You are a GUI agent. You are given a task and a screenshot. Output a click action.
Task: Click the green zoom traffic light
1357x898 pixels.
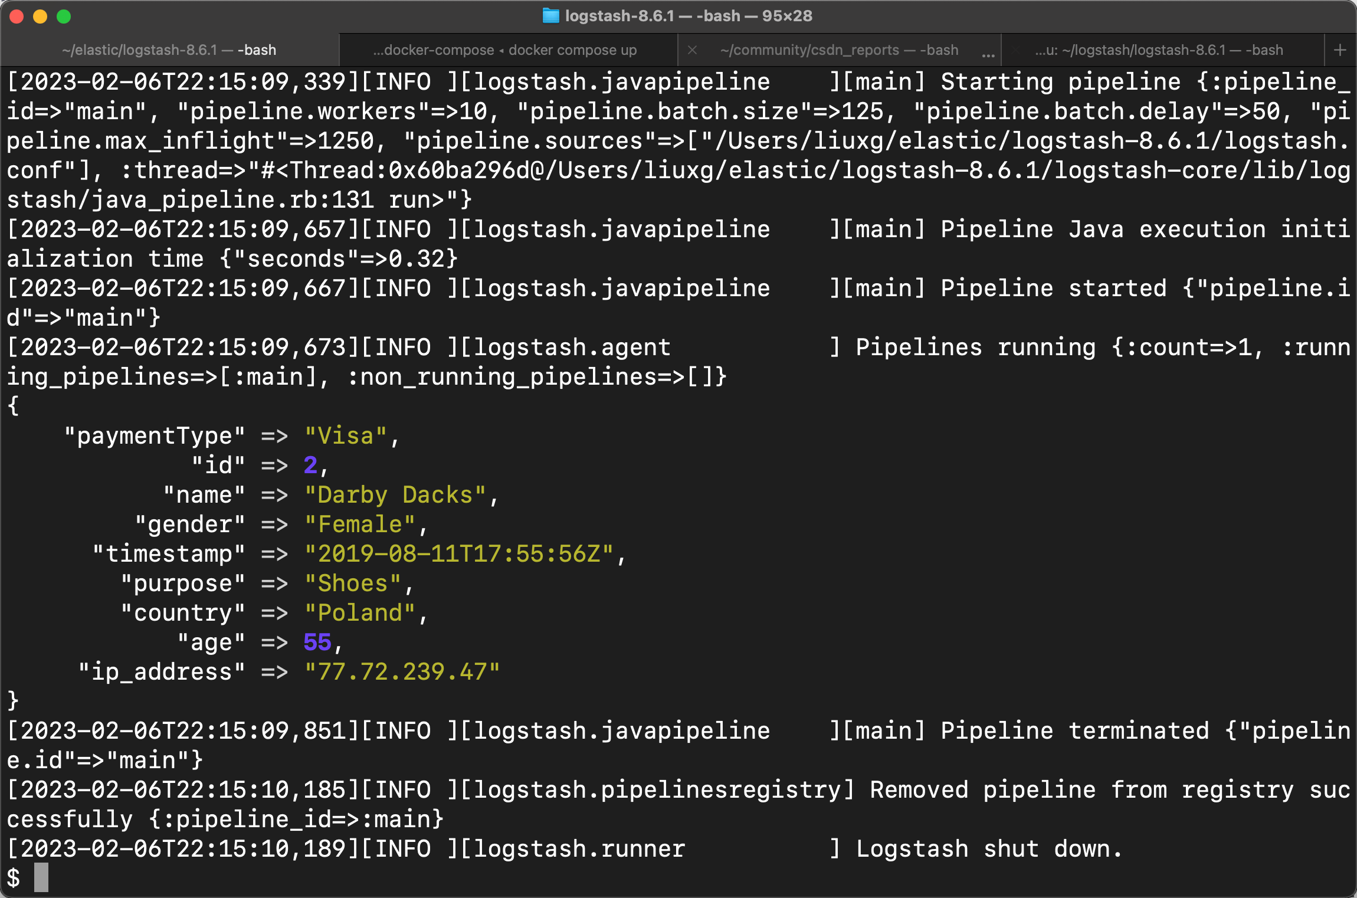63,17
